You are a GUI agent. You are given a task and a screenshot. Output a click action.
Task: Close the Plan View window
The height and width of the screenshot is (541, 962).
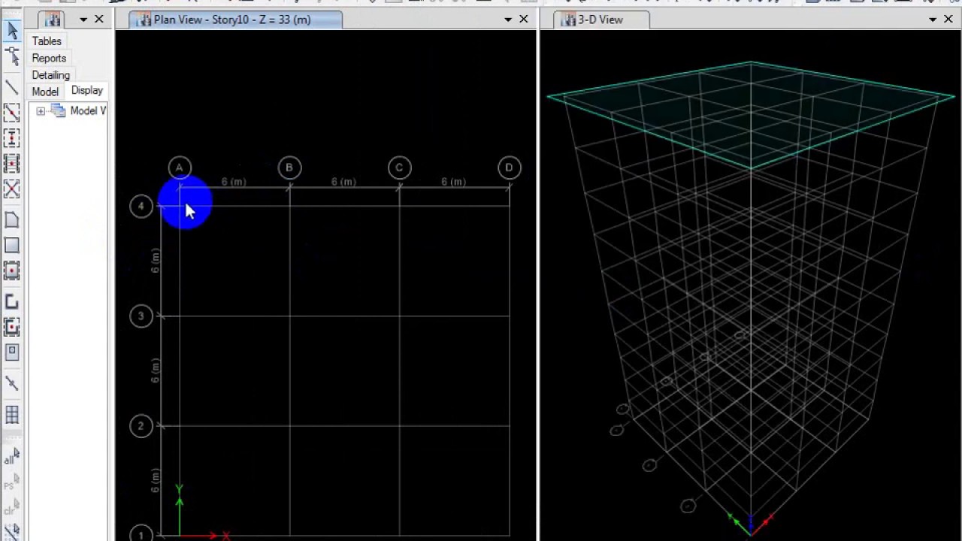tap(524, 20)
